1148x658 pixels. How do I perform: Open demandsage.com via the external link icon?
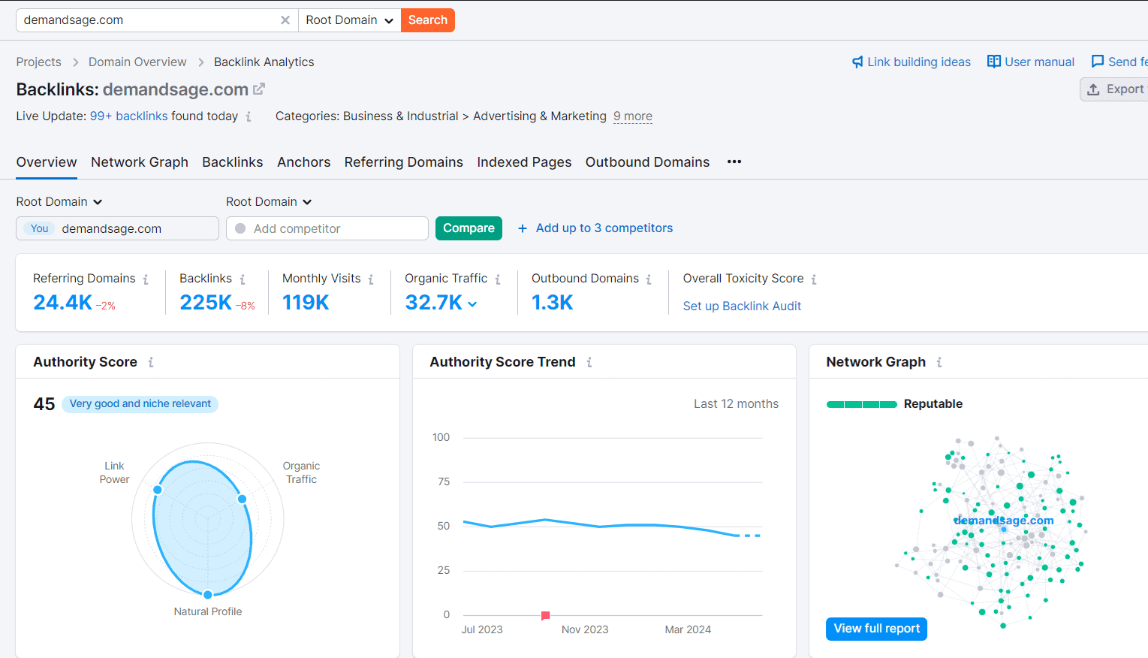click(x=258, y=89)
